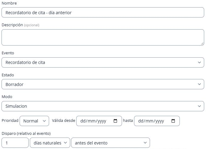
Task: Click the Descripción label
Action: pyautogui.click(x=12, y=25)
